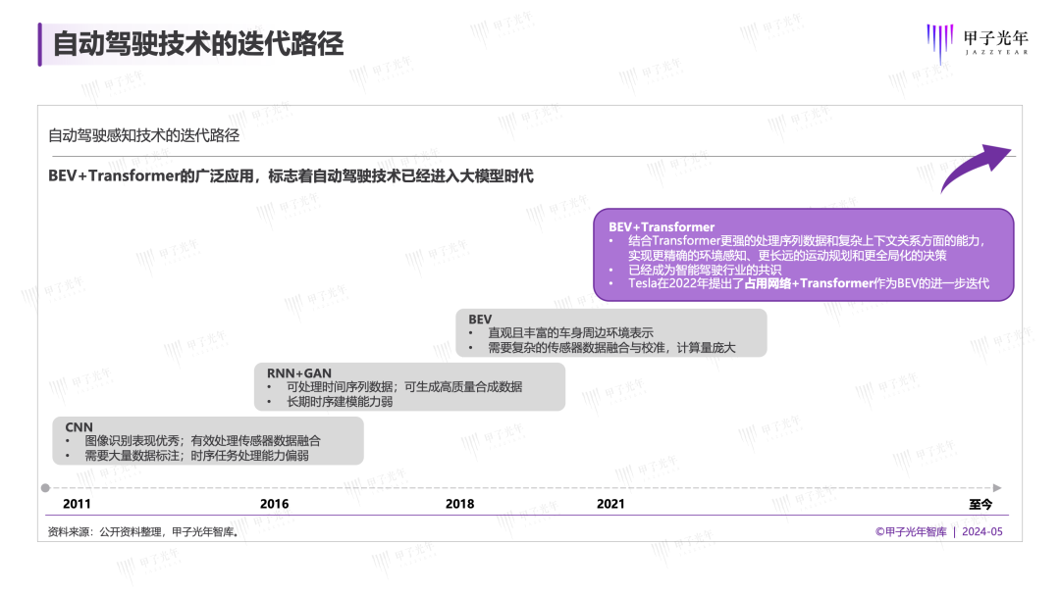Click the purple curved upward arrow
Viewport: 1060px width, 595px height.
pyautogui.click(x=975, y=167)
